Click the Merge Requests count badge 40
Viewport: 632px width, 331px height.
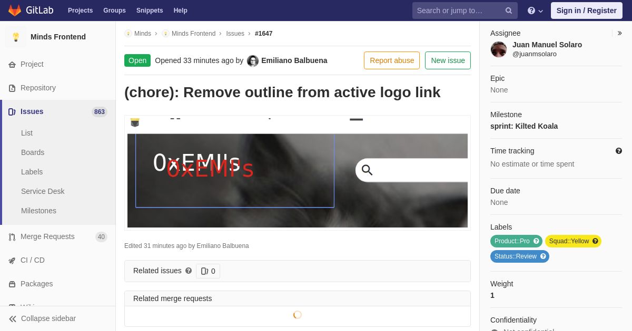click(101, 237)
